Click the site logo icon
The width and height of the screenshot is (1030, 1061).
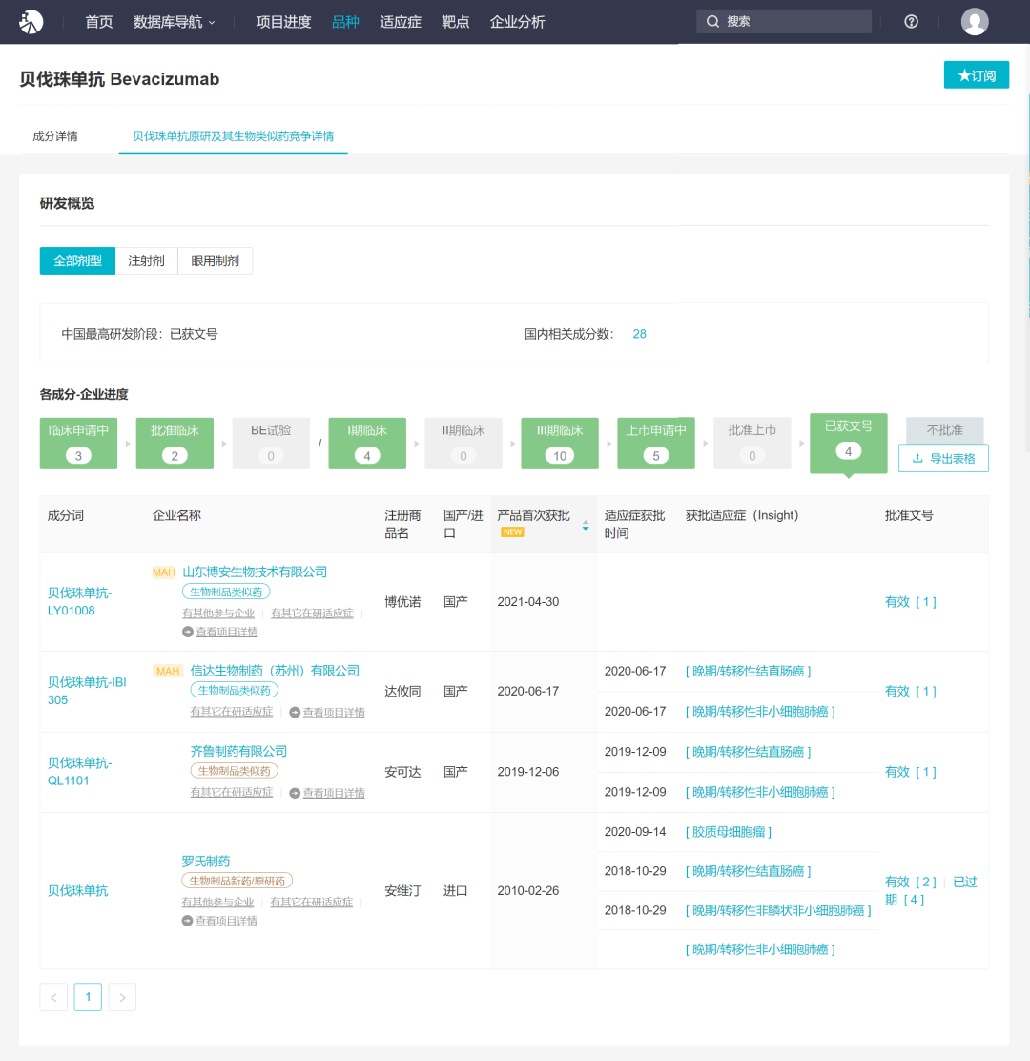[31, 22]
